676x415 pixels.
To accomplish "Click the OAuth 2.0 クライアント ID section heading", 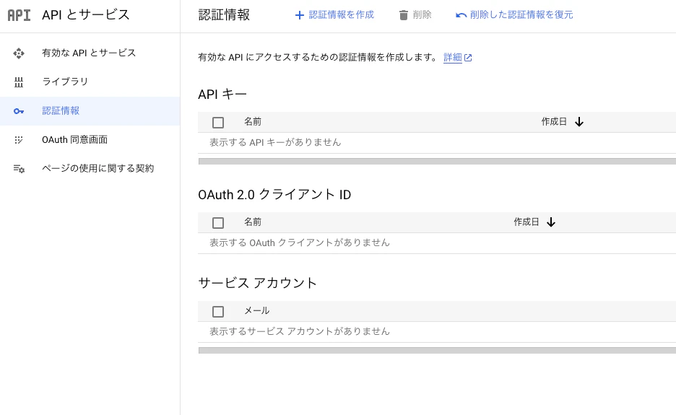I will tap(274, 195).
